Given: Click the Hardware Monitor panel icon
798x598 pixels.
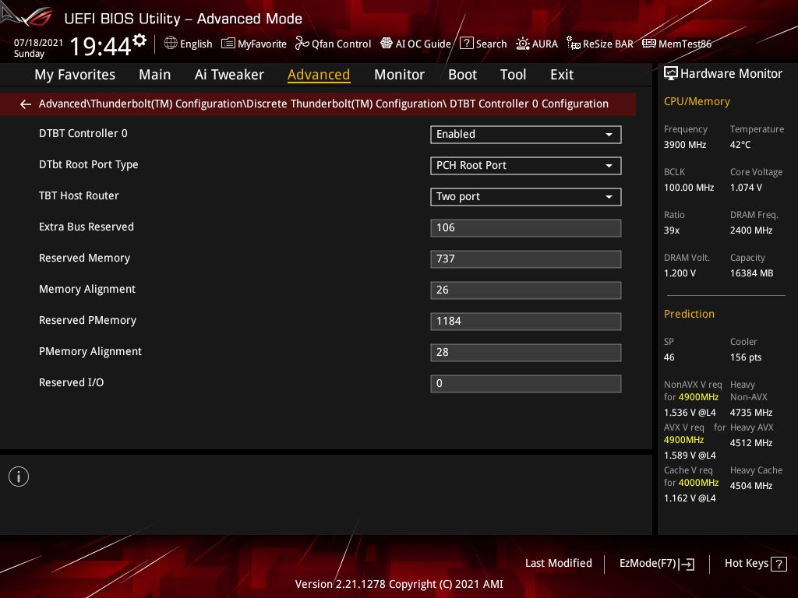Looking at the screenshot, I should coord(672,72).
